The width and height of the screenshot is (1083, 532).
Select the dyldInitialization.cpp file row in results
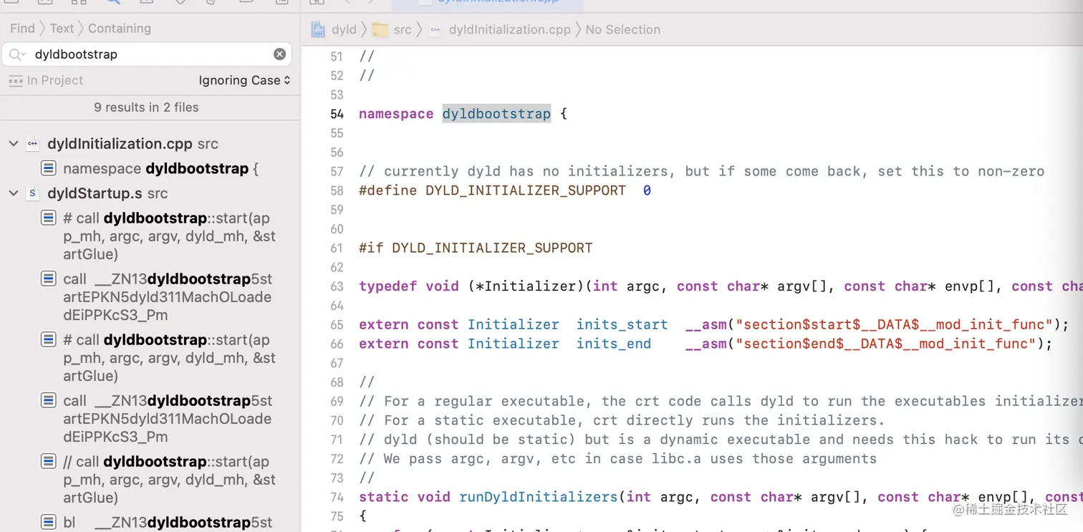coord(133,144)
